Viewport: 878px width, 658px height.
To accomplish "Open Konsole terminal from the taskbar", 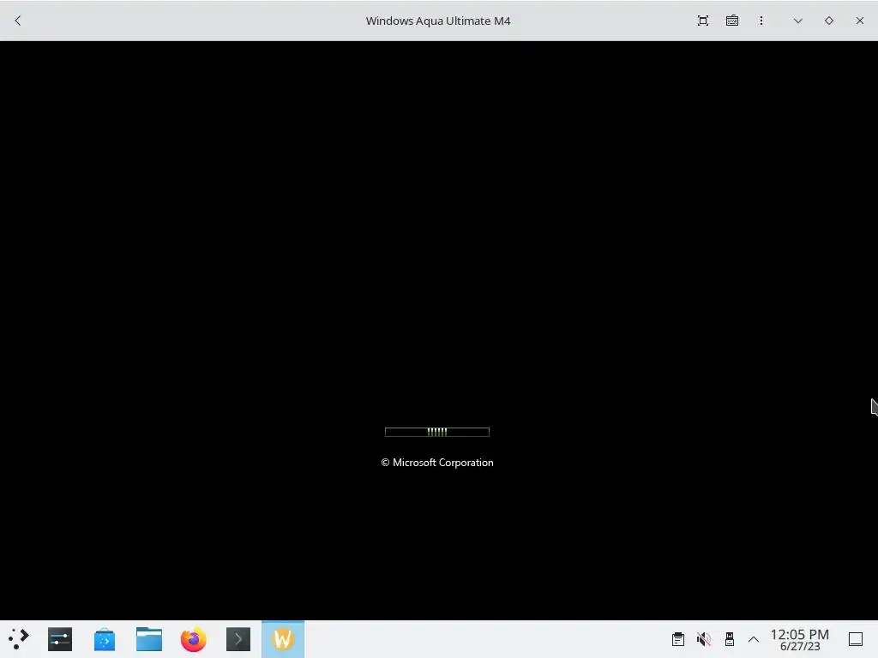I will pyautogui.click(x=238, y=639).
